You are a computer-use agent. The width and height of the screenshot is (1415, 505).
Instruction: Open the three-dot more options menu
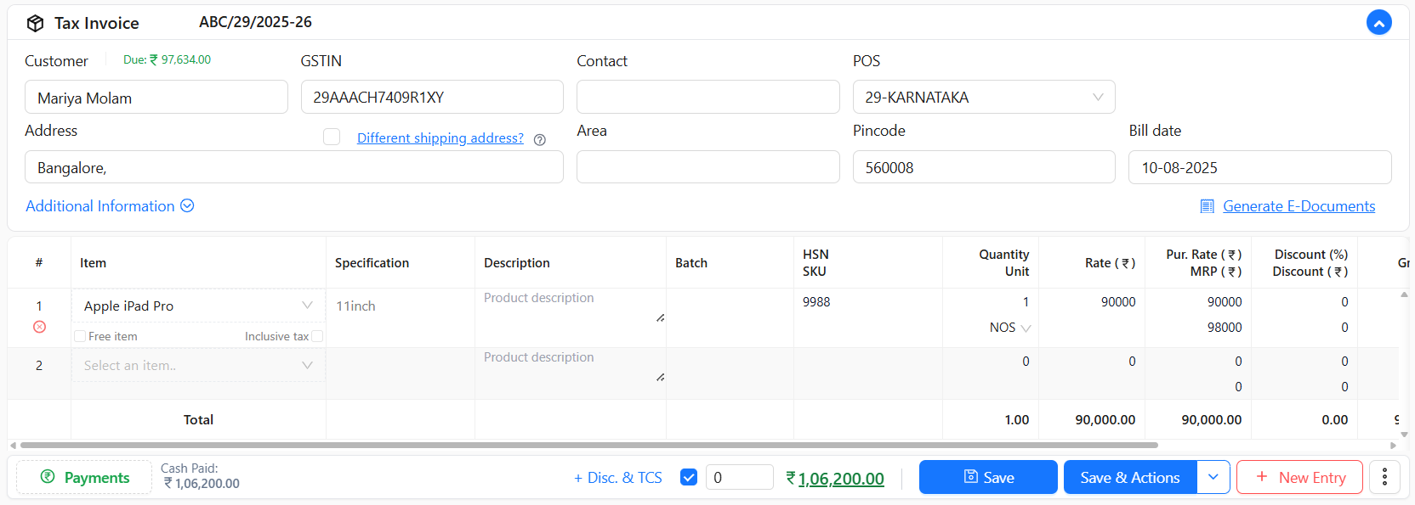click(1384, 477)
